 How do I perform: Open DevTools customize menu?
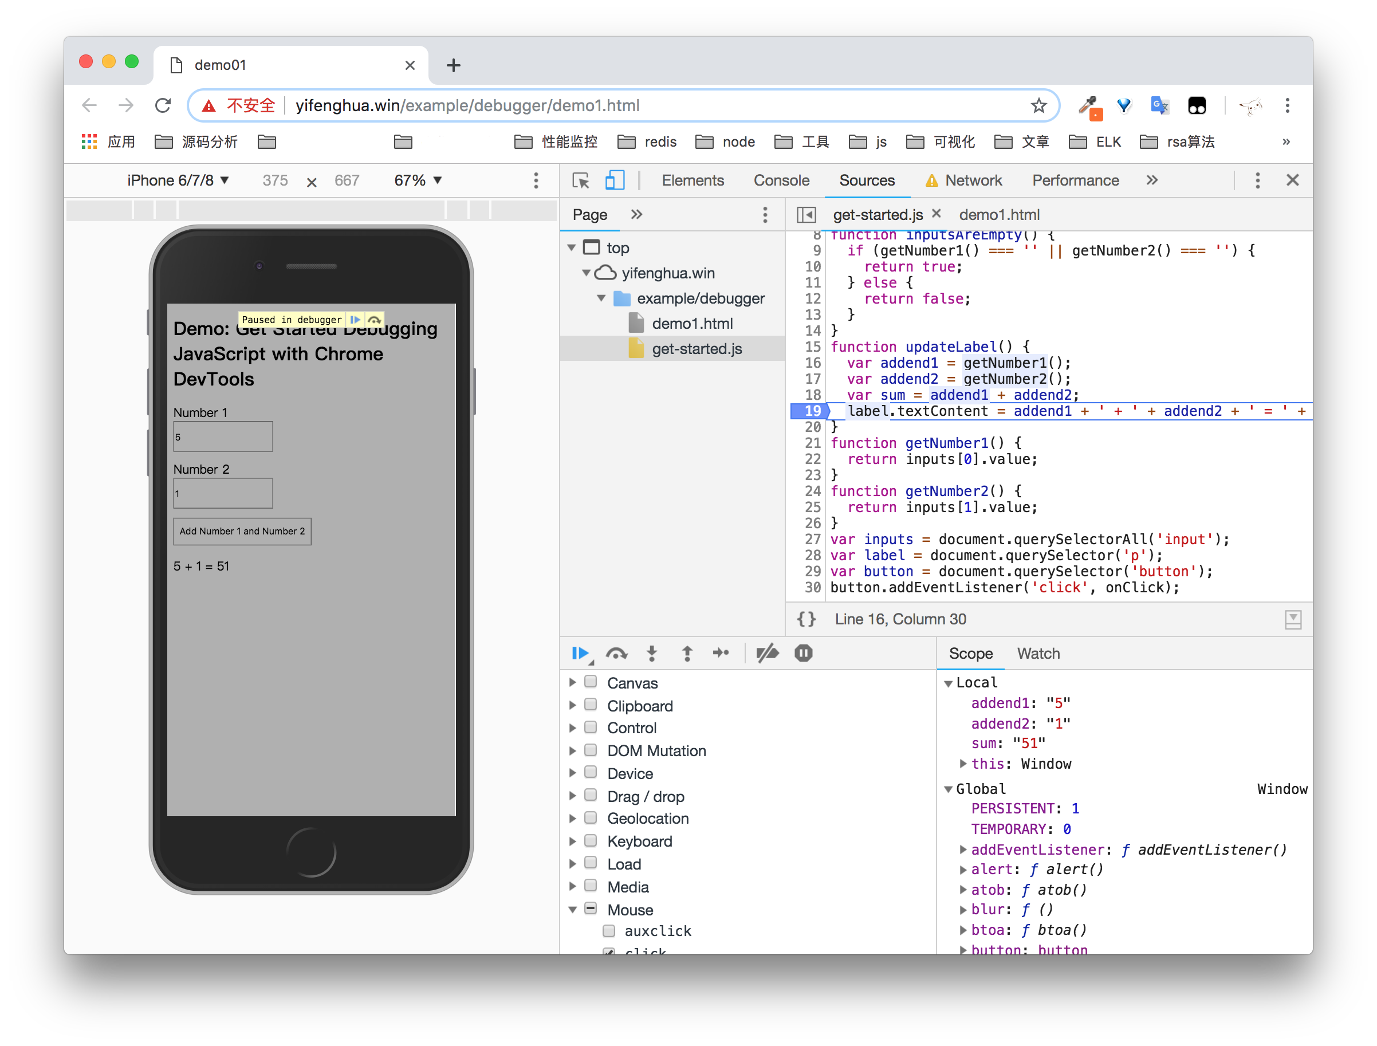[x=1257, y=180]
